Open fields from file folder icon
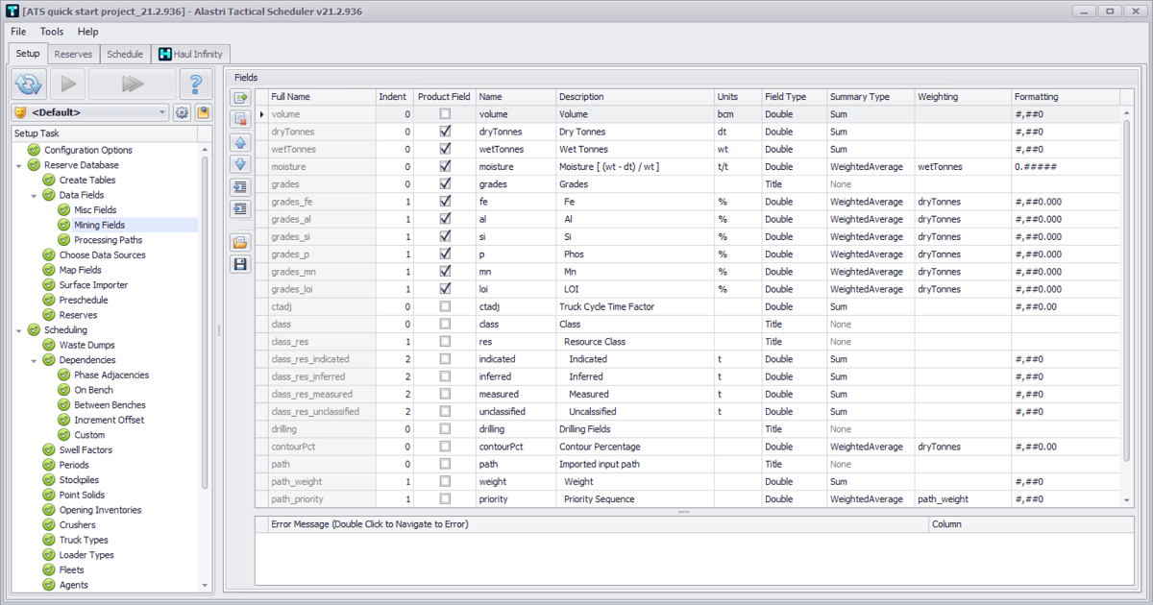This screenshot has height=605, width=1153. tap(240, 242)
